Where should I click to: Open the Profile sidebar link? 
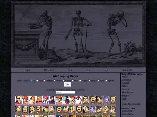click(x=125, y=77)
